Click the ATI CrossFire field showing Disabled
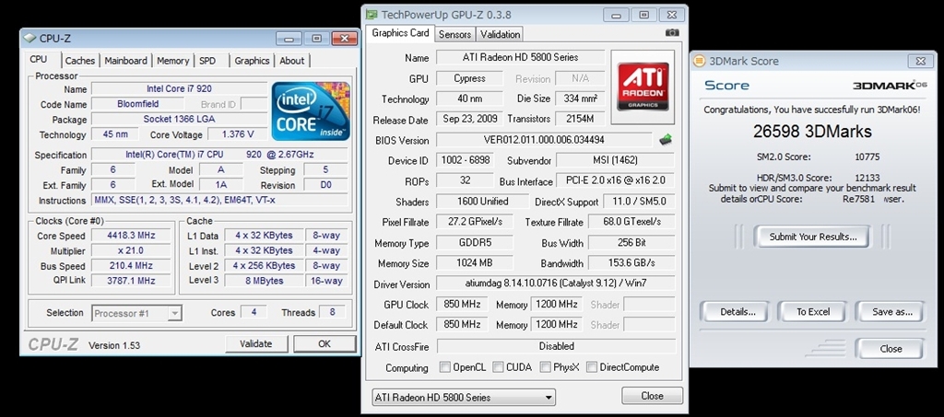Viewport: 944px width, 417px height. (x=556, y=346)
